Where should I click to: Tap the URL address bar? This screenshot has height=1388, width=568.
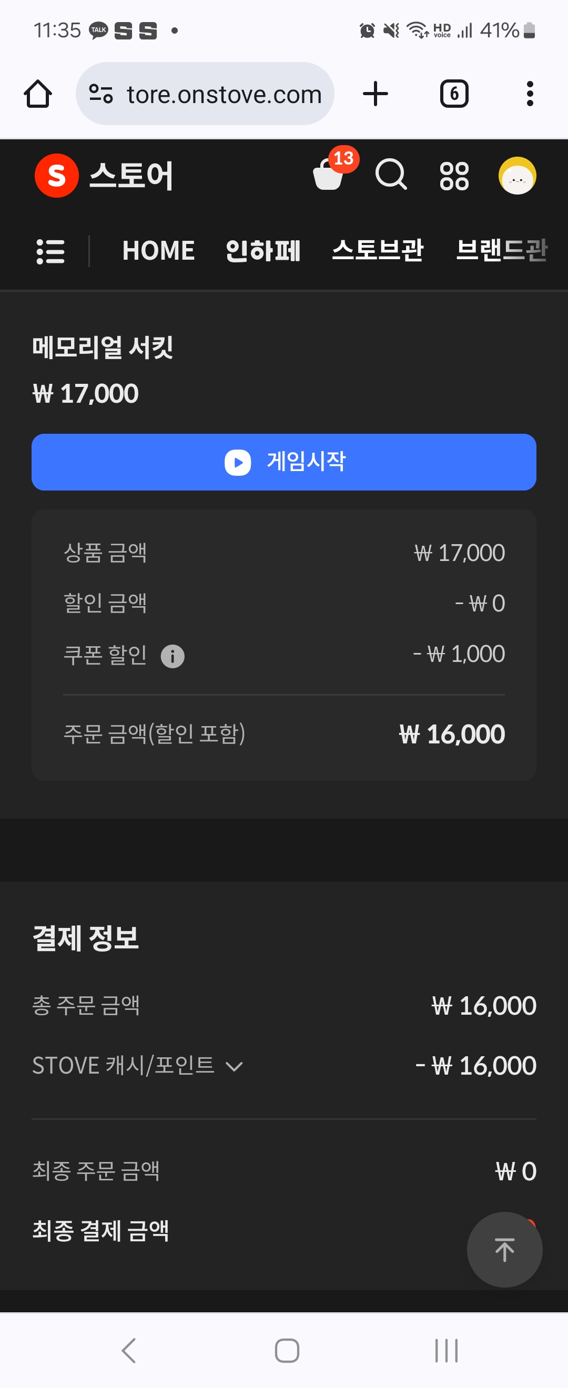click(x=205, y=94)
